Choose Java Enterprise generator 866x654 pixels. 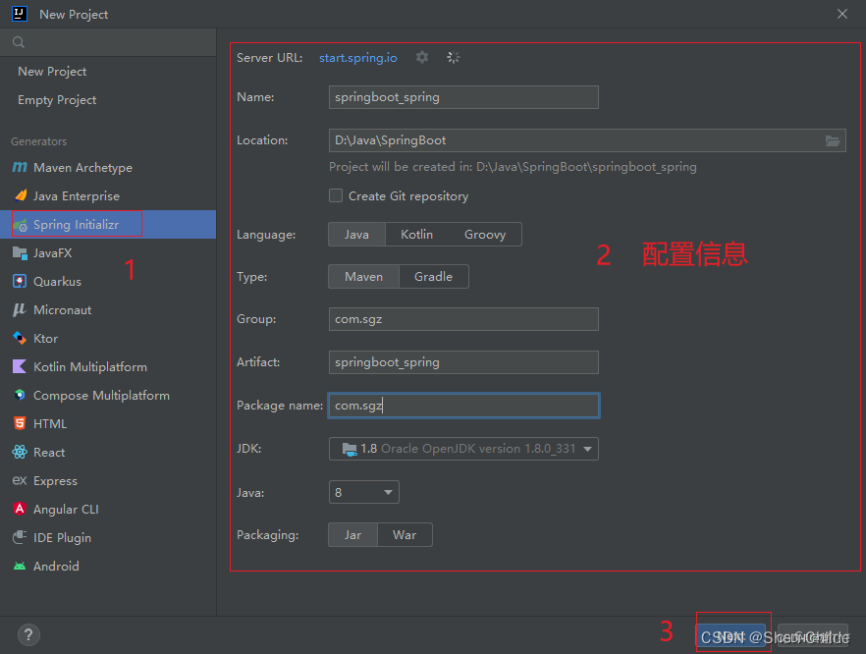point(77,196)
